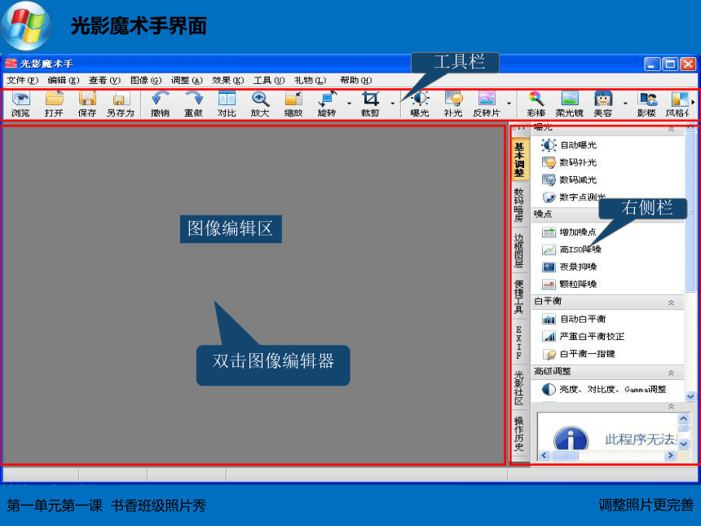Image resolution: width=701 pixels, height=526 pixels.
Task: Switch to EXIF side tab
Action: point(519,343)
